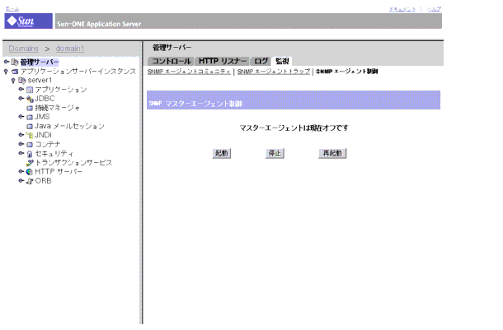Expand the JNDI tree node

click(x=21, y=135)
